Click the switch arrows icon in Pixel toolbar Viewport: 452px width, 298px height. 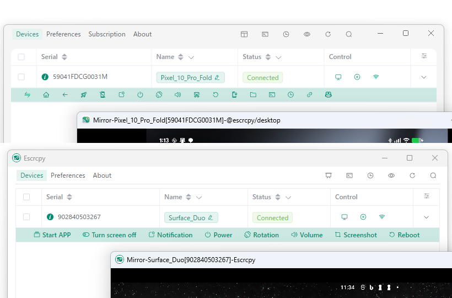(x=28, y=94)
